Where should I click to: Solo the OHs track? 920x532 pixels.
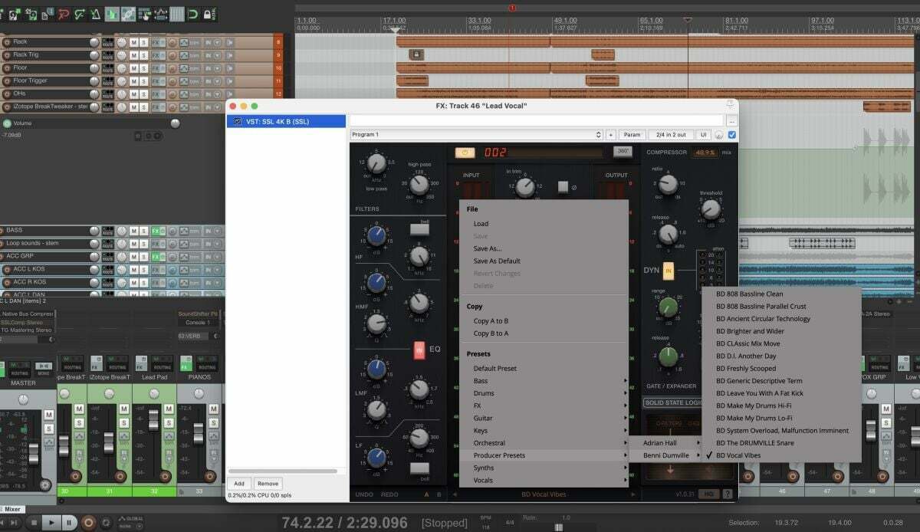point(144,94)
